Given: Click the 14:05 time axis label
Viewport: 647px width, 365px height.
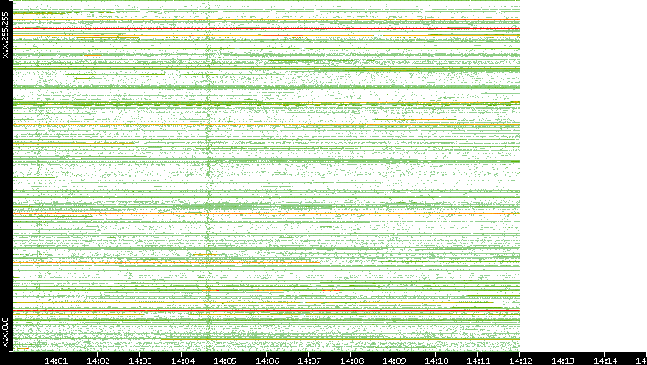Looking at the screenshot, I should coord(224,361).
